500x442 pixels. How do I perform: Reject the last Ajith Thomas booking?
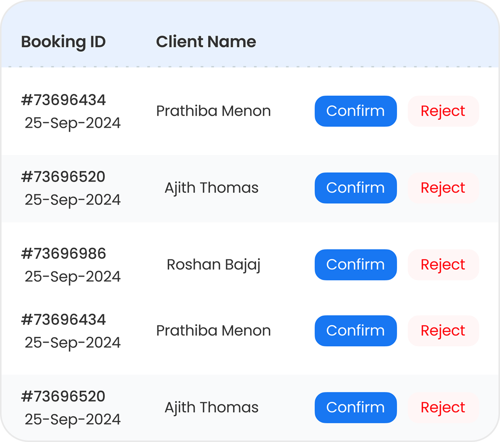443,407
